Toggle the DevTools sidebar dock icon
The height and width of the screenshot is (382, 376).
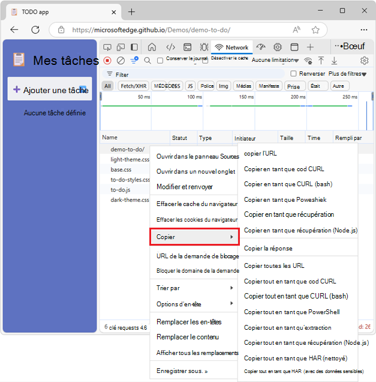[134, 47]
